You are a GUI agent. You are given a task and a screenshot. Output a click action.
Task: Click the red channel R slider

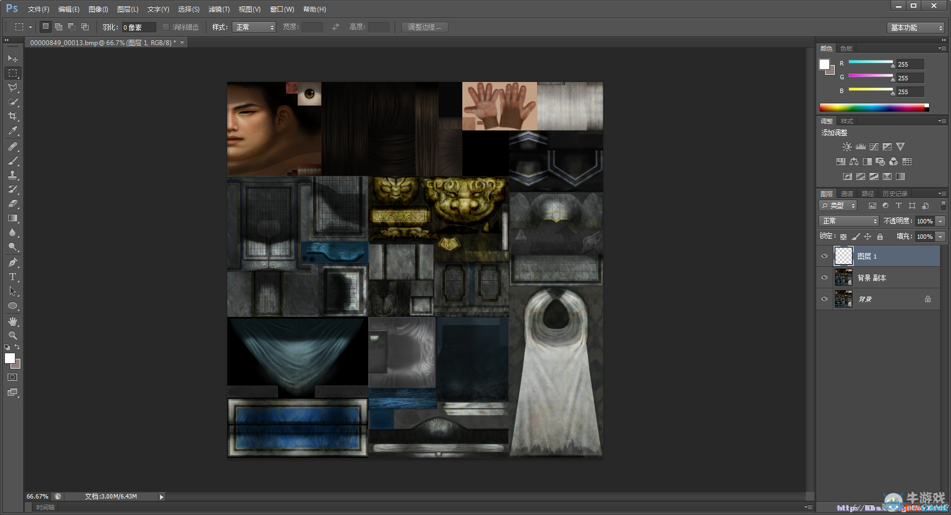tap(871, 62)
